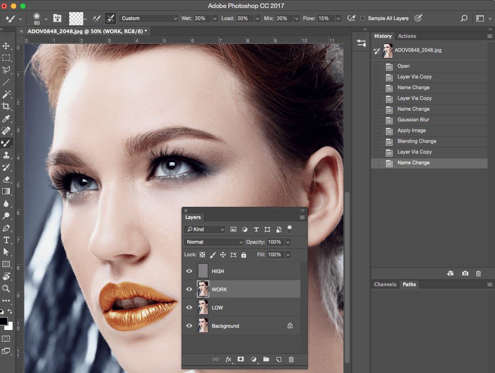Select the Type tool in toolbar
This screenshot has height=373, width=495.
(6, 240)
